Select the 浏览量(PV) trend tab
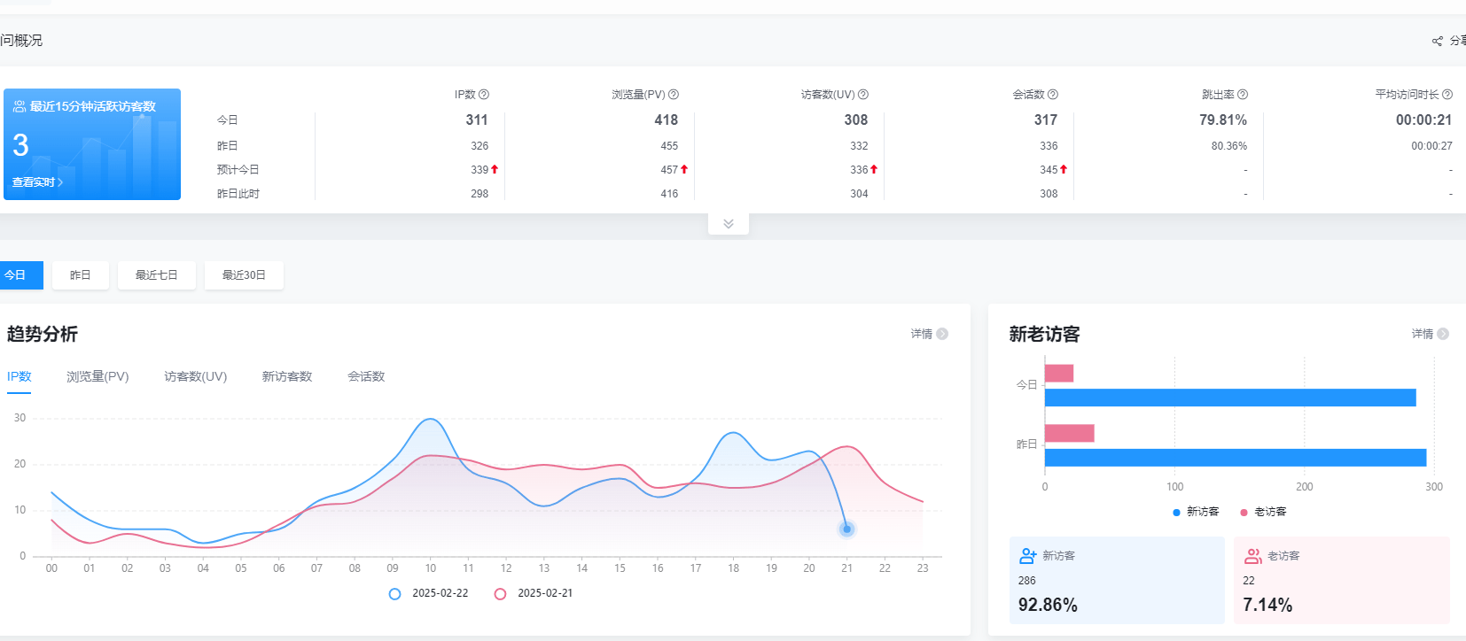The width and height of the screenshot is (1466, 641). (x=97, y=377)
